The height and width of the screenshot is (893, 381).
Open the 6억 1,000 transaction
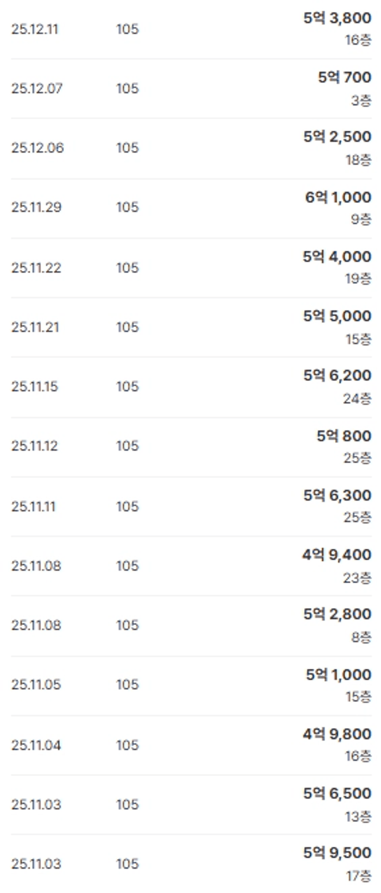[x=338, y=198]
